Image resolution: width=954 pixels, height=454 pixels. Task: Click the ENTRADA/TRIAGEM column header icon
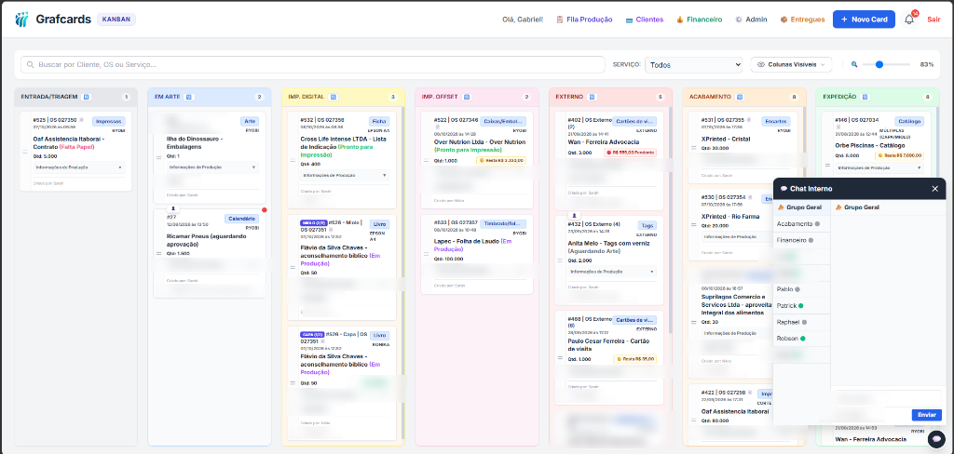(x=86, y=97)
